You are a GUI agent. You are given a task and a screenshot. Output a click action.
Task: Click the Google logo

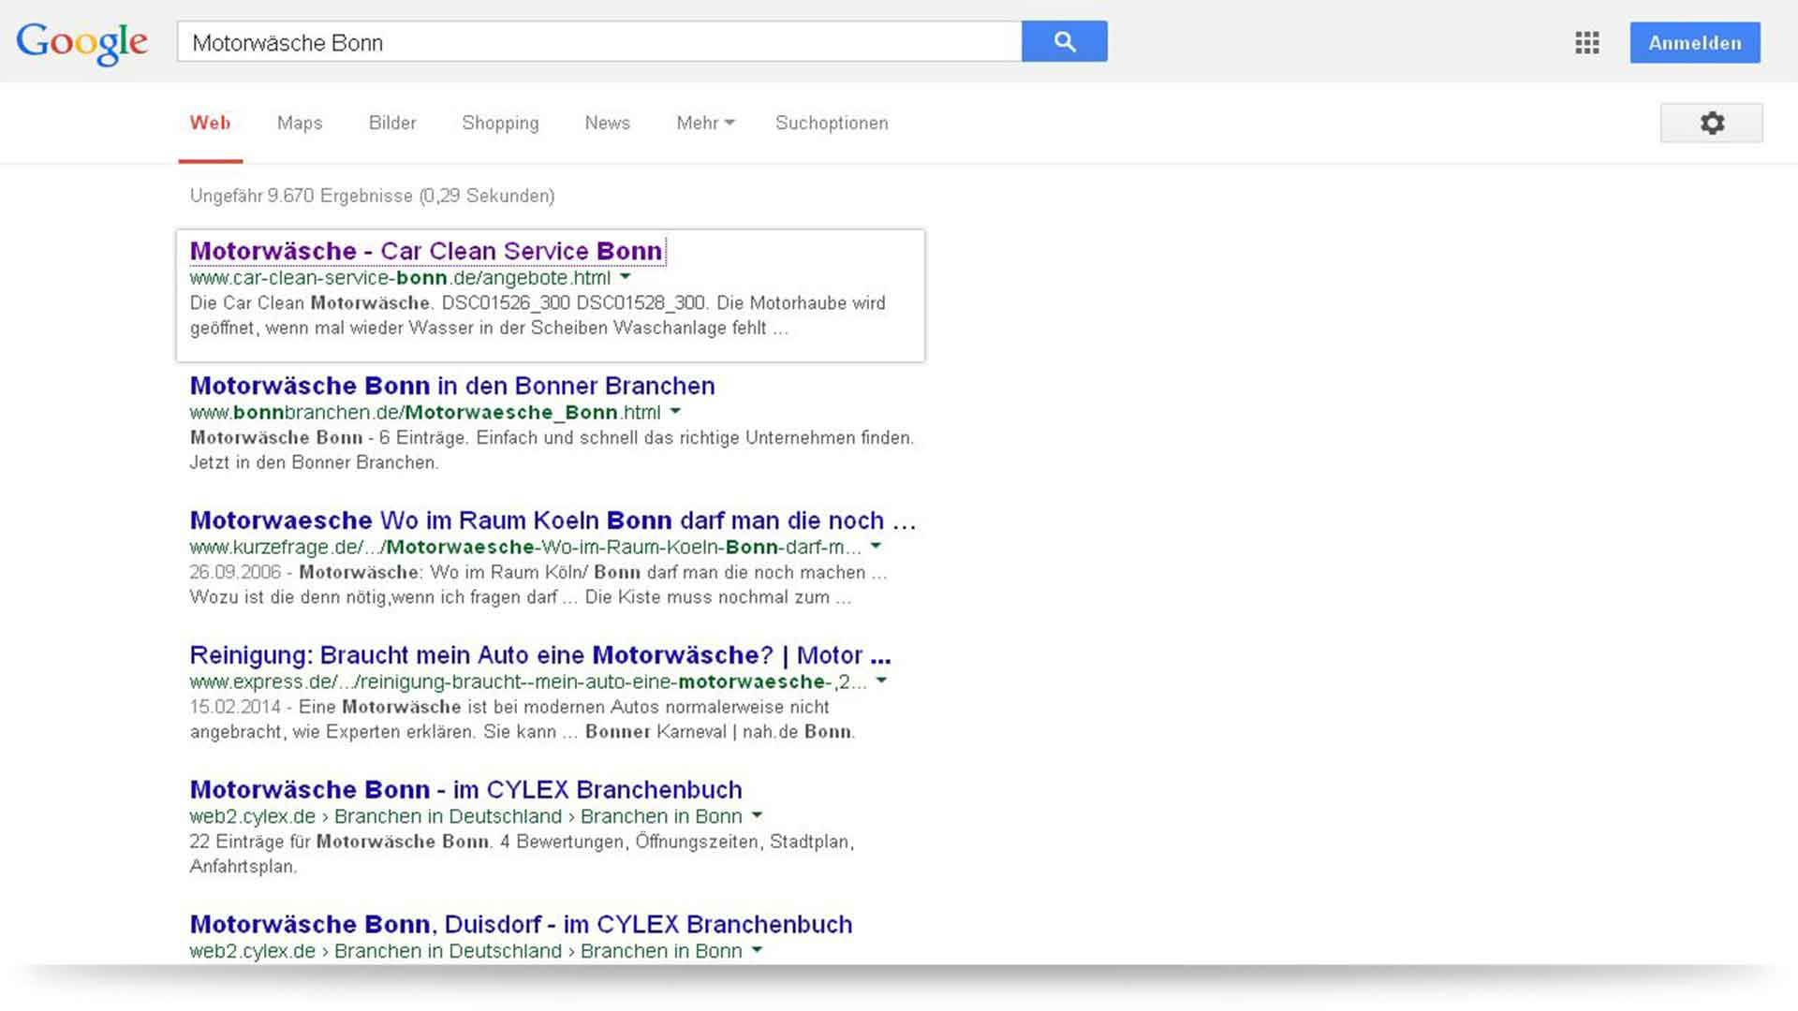[x=81, y=43]
